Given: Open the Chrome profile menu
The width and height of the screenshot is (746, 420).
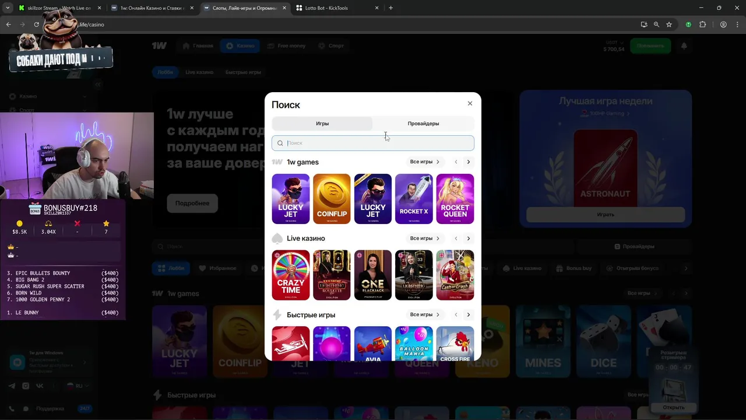Looking at the screenshot, I should pos(723,24).
